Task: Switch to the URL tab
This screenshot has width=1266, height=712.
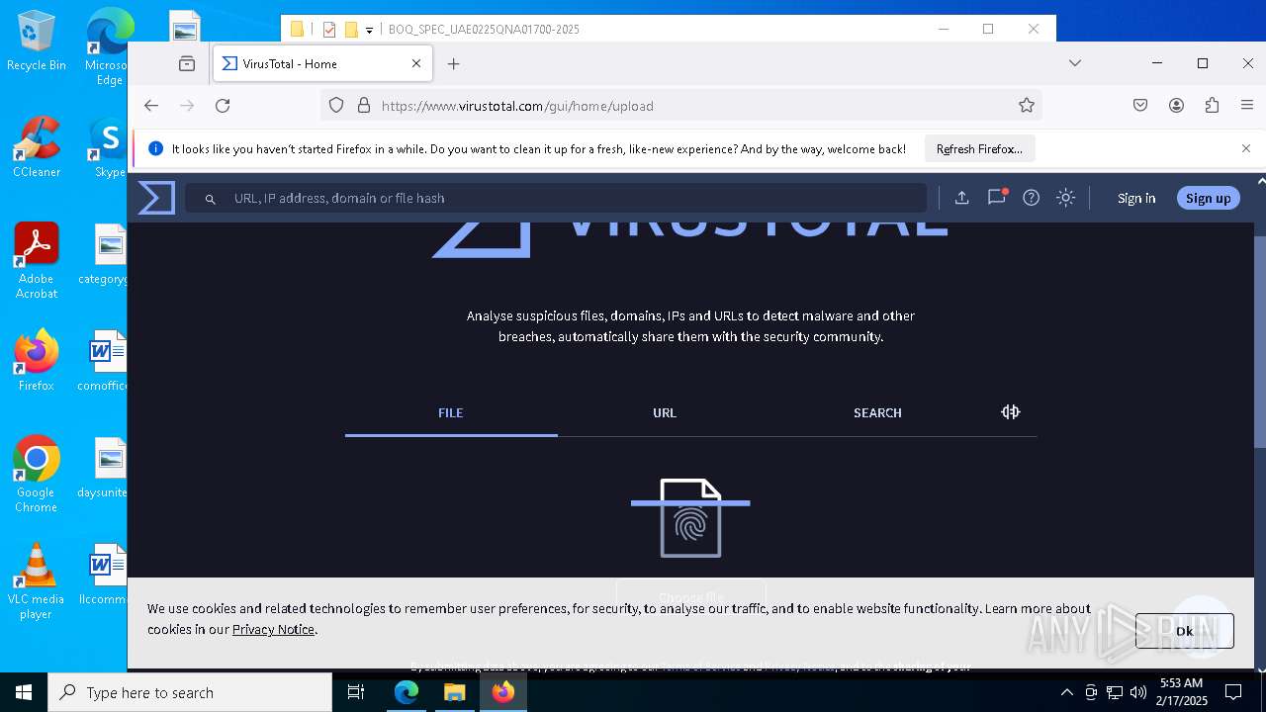Action: coord(665,412)
